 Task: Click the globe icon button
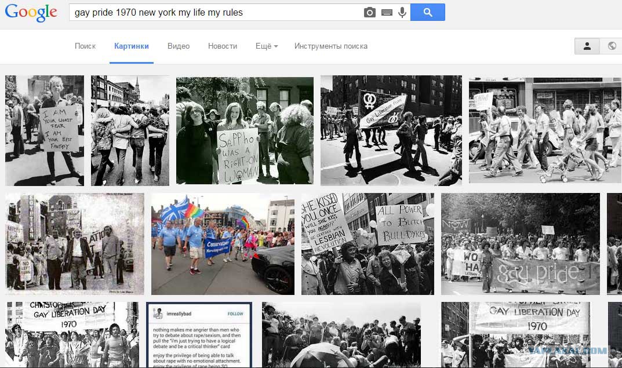[x=612, y=46]
